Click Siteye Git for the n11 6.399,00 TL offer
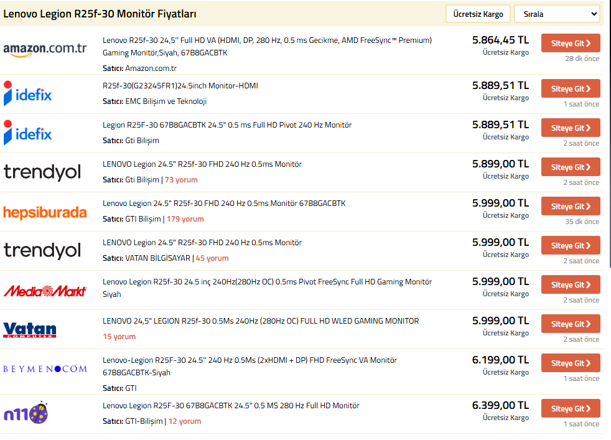This screenshot has width=611, height=440. [571, 409]
